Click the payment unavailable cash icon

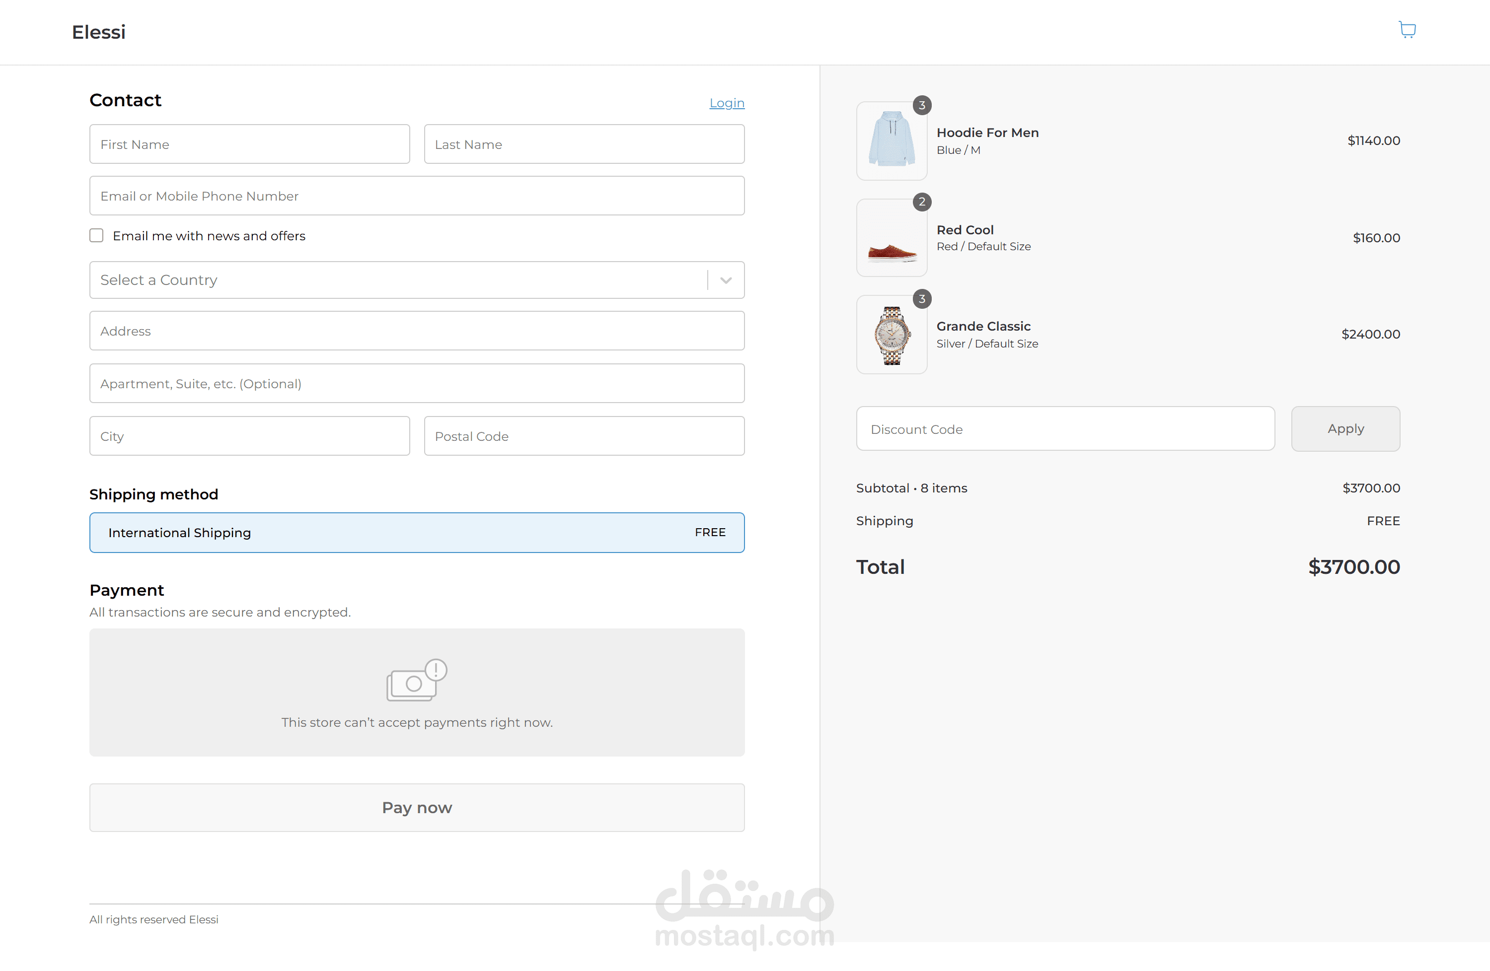[416, 680]
